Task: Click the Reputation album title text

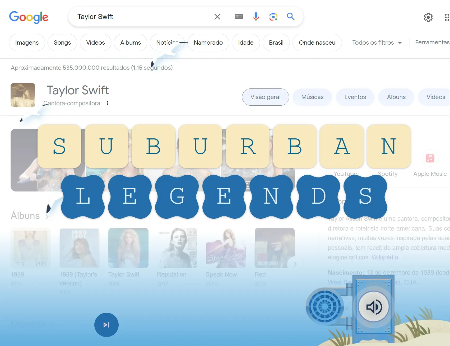Action: coord(171,274)
